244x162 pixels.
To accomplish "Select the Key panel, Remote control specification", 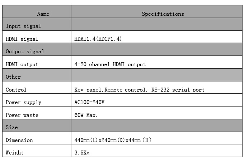I will coord(139,90).
